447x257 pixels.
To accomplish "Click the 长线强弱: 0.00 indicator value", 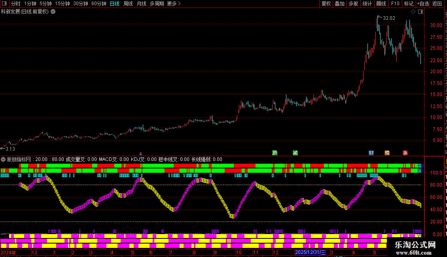I will click(x=206, y=159).
